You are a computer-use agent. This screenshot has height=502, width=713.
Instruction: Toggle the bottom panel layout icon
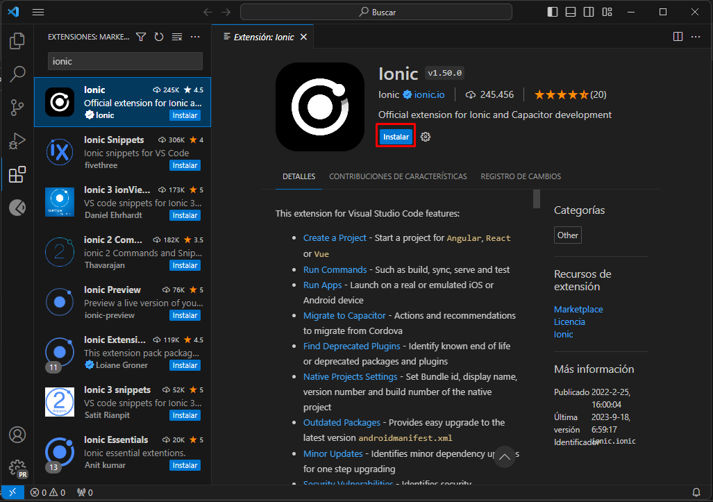(571, 12)
